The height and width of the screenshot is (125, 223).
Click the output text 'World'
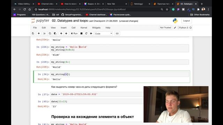click(x=56, y=67)
